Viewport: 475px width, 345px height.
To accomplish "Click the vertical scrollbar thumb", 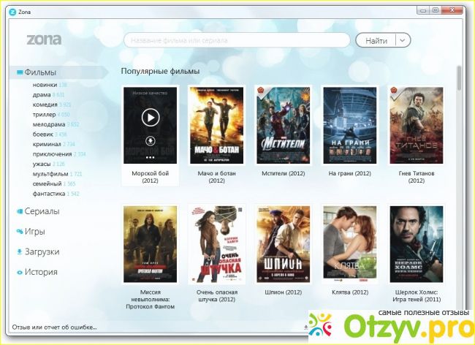I will 459,78.
